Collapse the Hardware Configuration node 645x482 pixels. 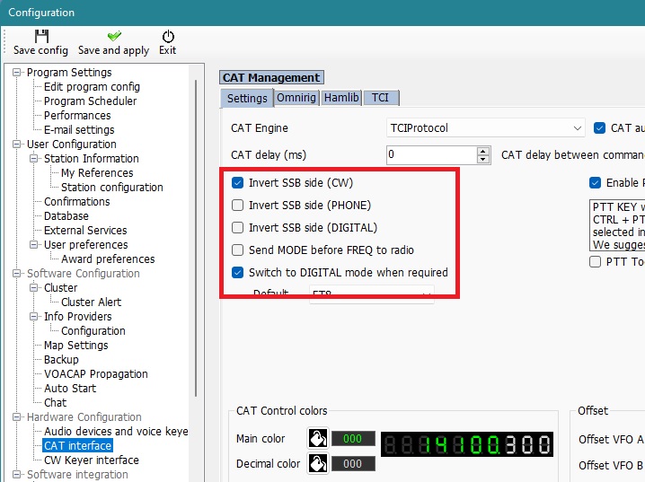(x=16, y=417)
